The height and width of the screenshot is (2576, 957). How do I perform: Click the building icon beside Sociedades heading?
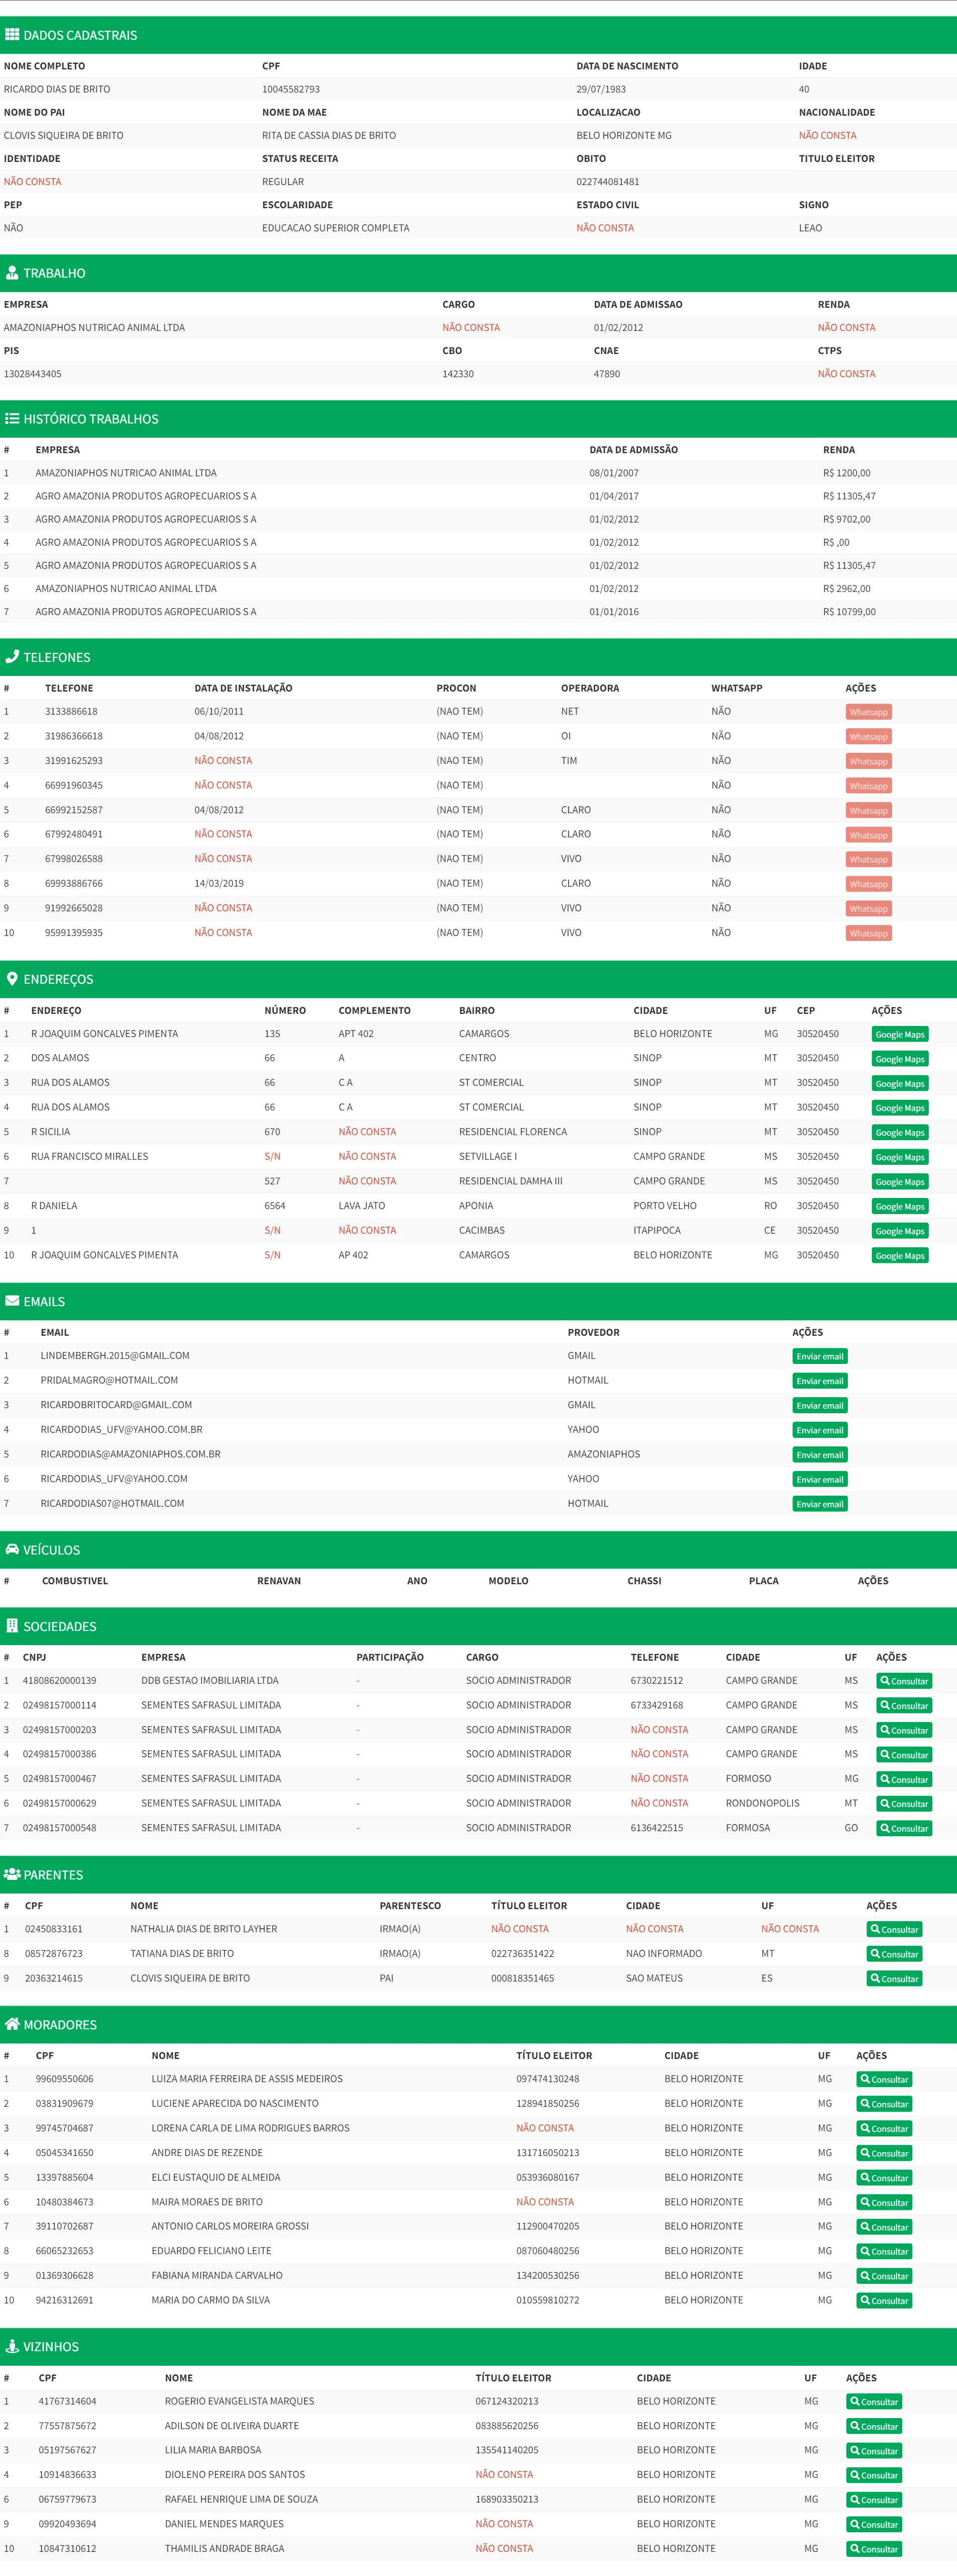point(12,1626)
